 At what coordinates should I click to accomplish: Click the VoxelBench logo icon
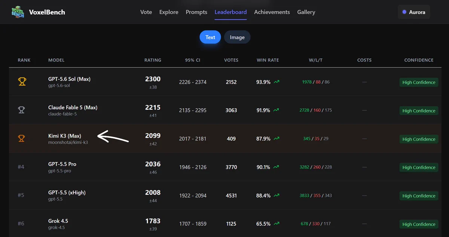[18, 12]
